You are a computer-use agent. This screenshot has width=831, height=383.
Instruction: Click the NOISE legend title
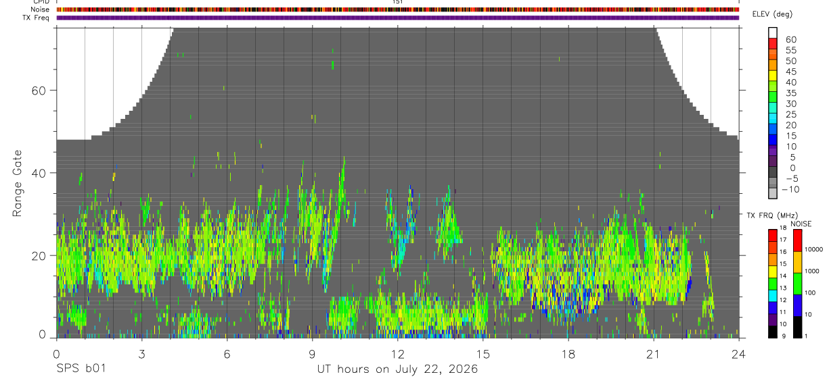coord(801,224)
